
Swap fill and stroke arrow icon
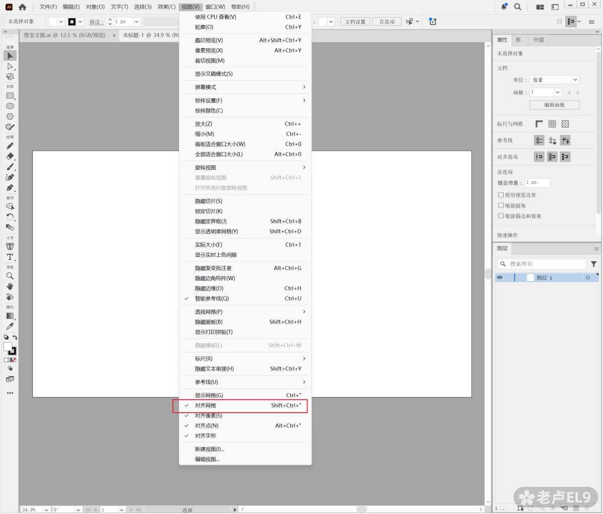(x=15, y=337)
